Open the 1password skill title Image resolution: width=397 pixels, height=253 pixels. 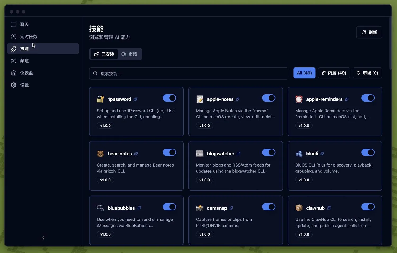[x=119, y=99]
